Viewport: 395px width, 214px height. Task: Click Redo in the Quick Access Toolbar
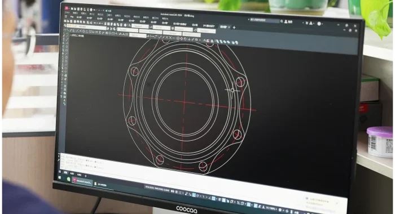coord(99,10)
